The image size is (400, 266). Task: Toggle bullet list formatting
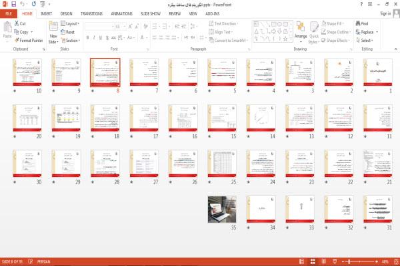point(155,26)
